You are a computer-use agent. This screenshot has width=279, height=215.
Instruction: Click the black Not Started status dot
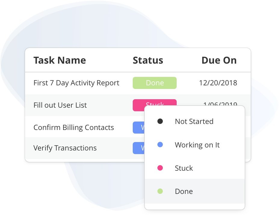[x=160, y=122]
